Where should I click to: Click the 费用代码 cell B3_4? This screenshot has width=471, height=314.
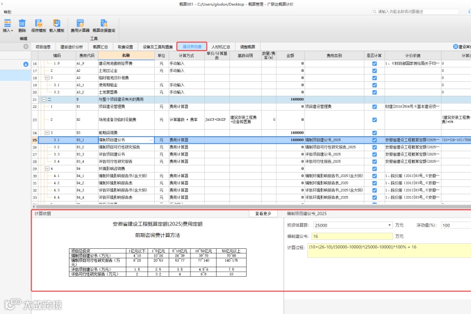coord(87,161)
